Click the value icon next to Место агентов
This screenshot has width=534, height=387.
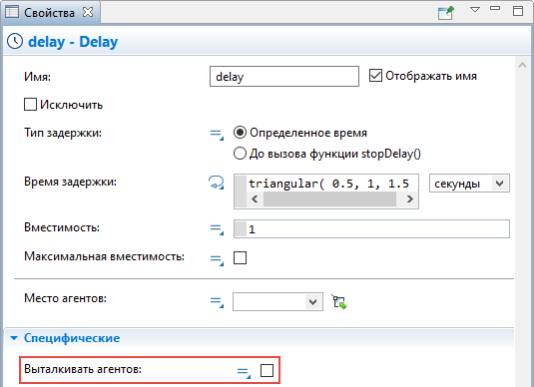[217, 302]
